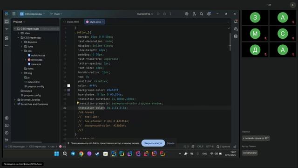The image size is (298, 168).
Task: Select participant З video tile
Action: pyautogui.click(x=255, y=18)
